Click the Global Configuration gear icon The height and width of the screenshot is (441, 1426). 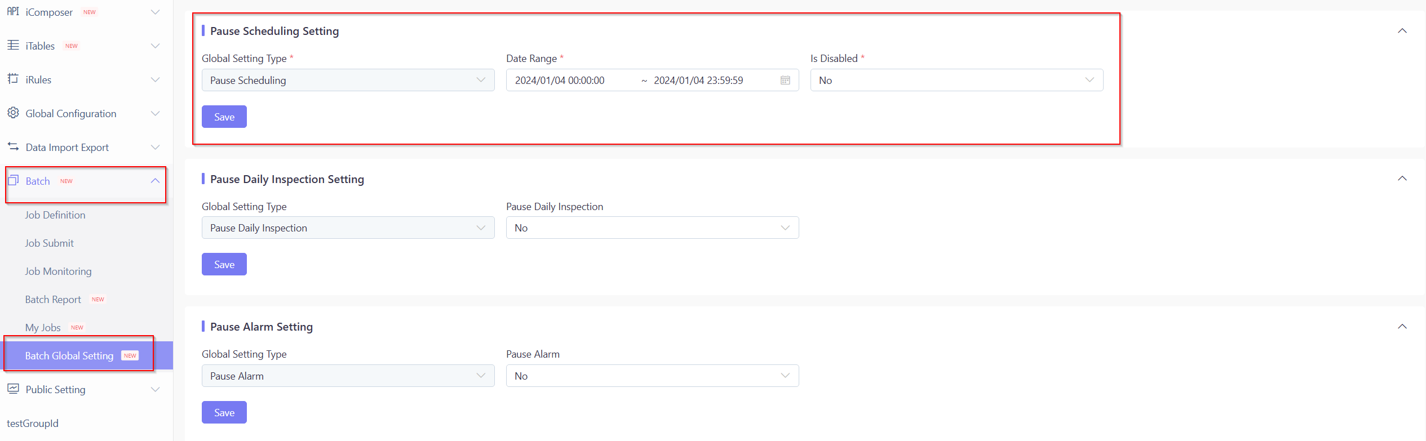(x=13, y=113)
